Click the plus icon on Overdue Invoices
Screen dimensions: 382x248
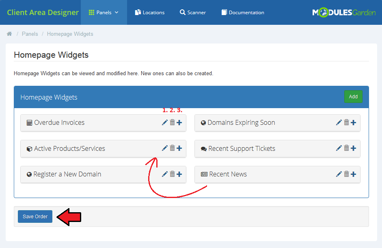pyautogui.click(x=179, y=122)
